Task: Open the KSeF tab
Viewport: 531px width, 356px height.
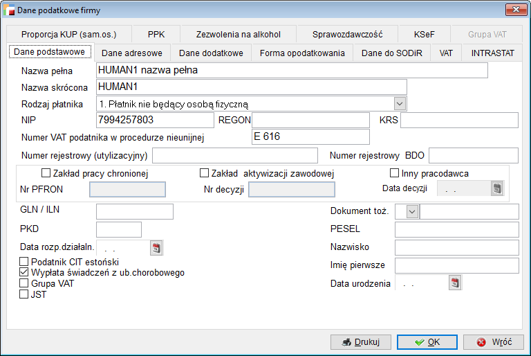Action: 425,34
